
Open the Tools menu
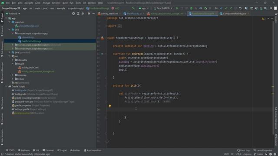[x=78, y=3]
